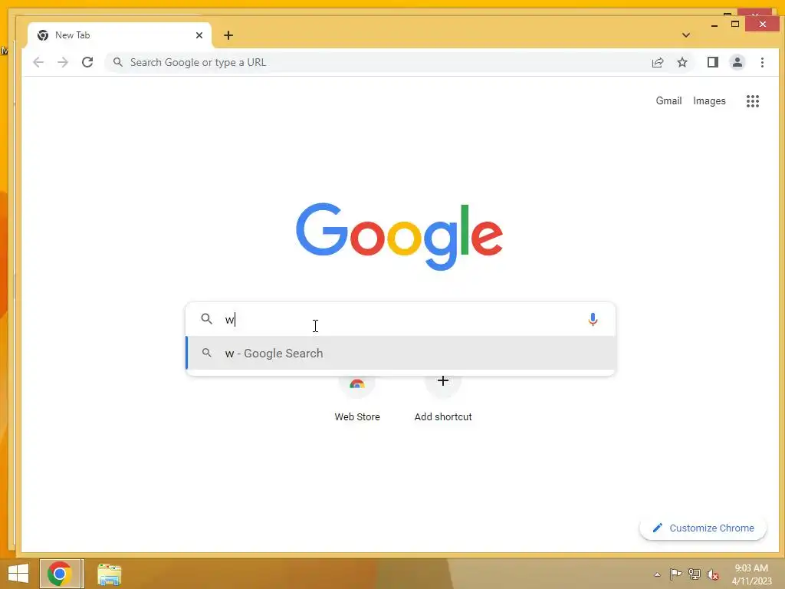Open Action Center flag icon
This screenshot has height=589, width=785.
click(675, 574)
